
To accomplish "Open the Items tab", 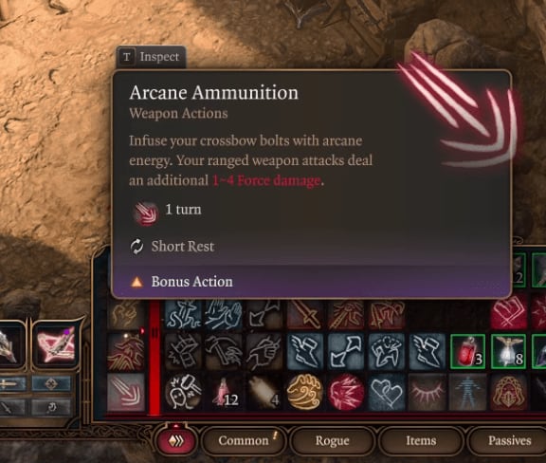I will pos(421,440).
